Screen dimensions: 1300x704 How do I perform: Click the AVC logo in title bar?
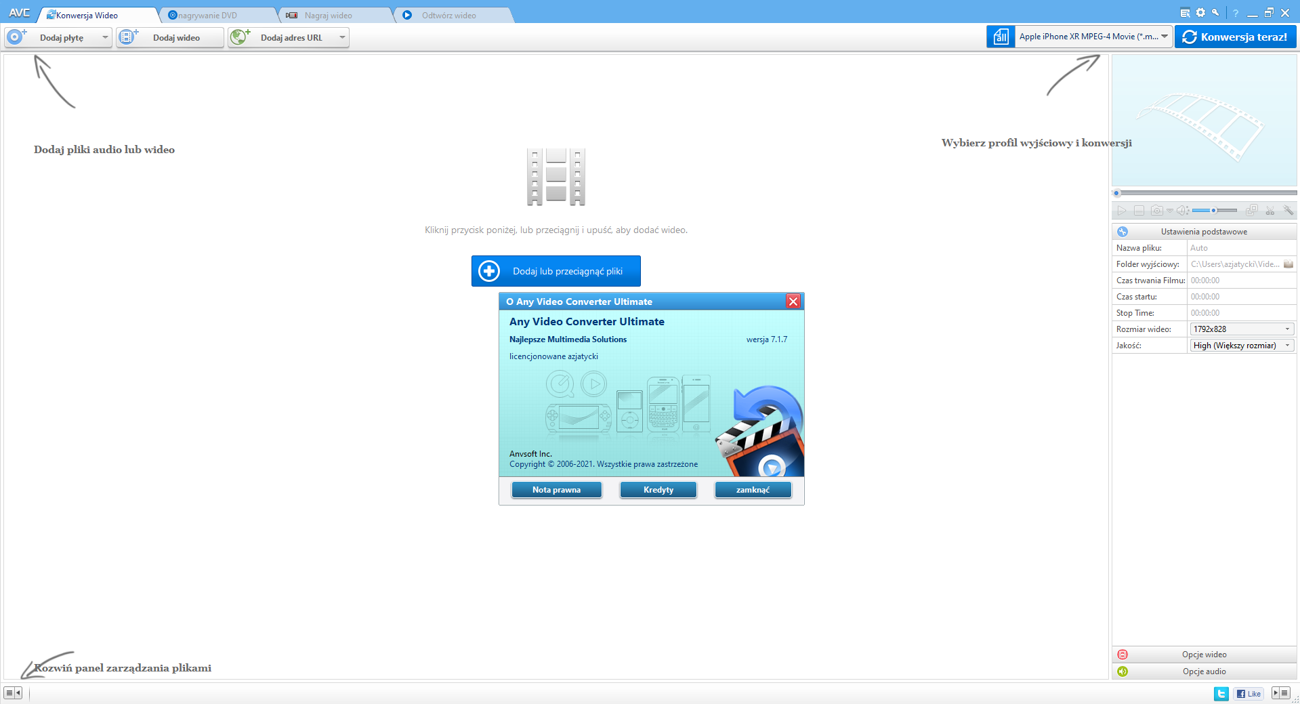tap(19, 12)
